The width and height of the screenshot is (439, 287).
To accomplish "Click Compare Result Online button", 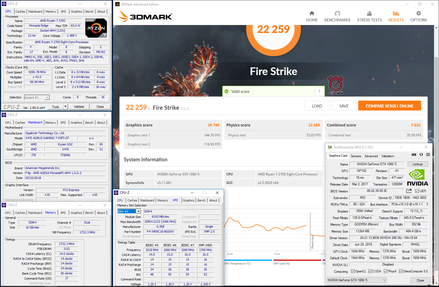I will tap(389, 106).
